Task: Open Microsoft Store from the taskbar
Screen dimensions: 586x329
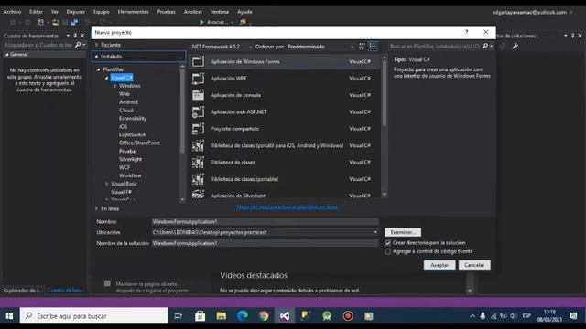Action: coord(200,316)
